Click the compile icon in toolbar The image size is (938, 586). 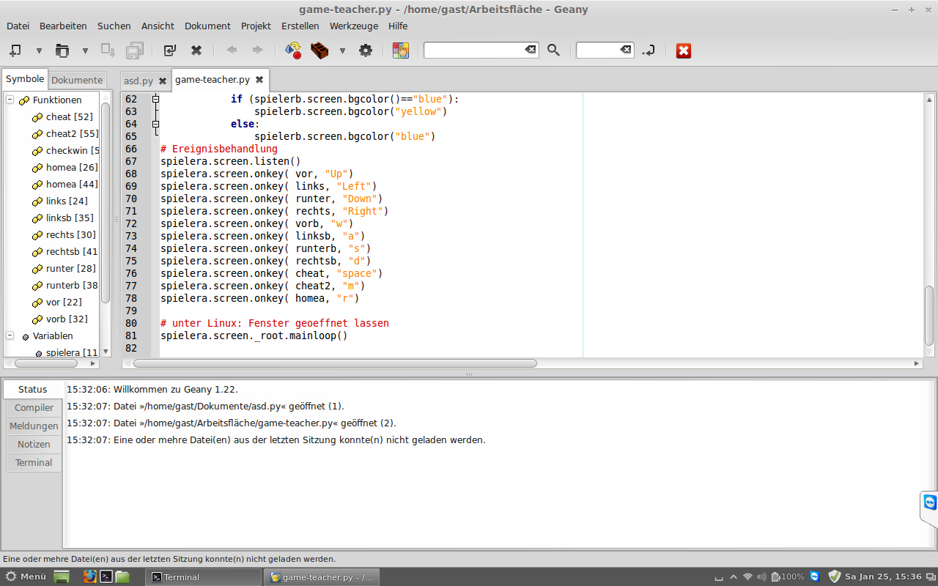(293, 51)
